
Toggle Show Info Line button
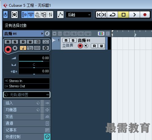click(31, 15)
